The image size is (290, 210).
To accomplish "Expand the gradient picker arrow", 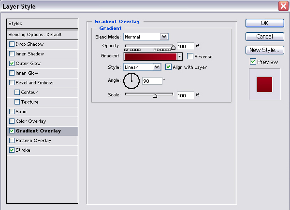I will pos(180,56).
